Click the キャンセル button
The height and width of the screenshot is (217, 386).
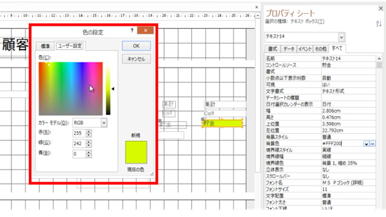click(x=136, y=59)
